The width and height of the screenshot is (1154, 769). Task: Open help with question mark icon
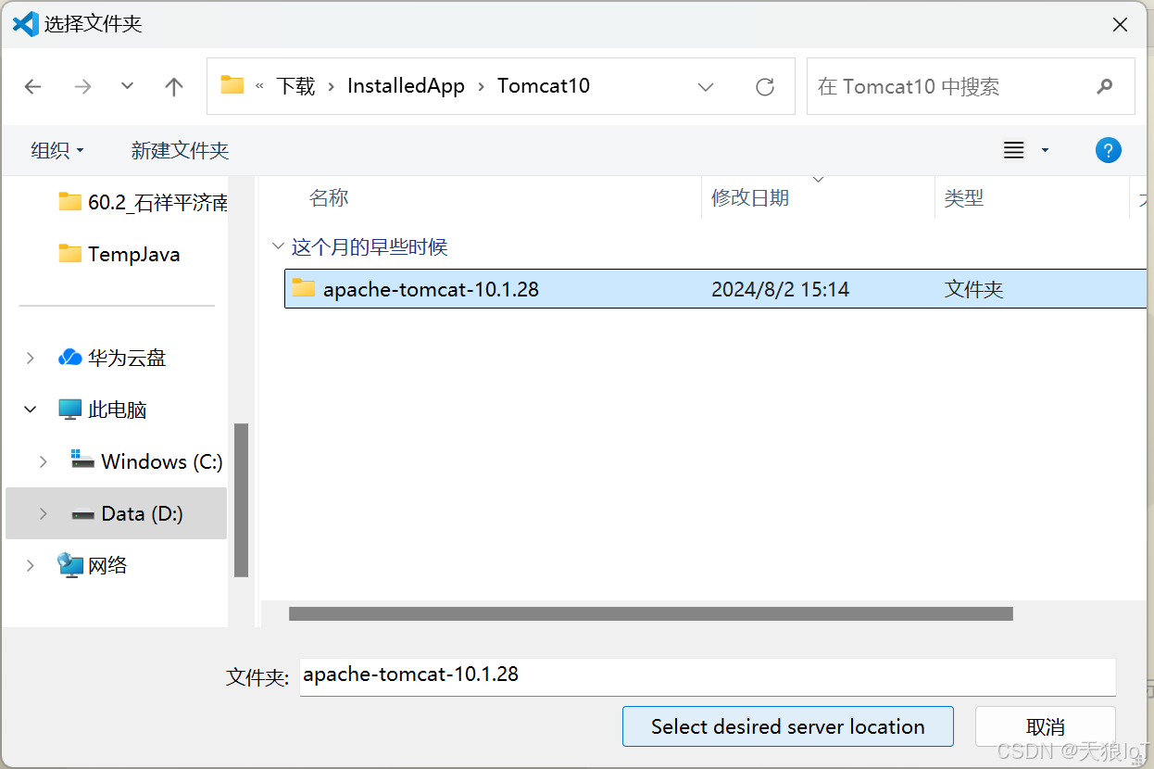click(1109, 150)
